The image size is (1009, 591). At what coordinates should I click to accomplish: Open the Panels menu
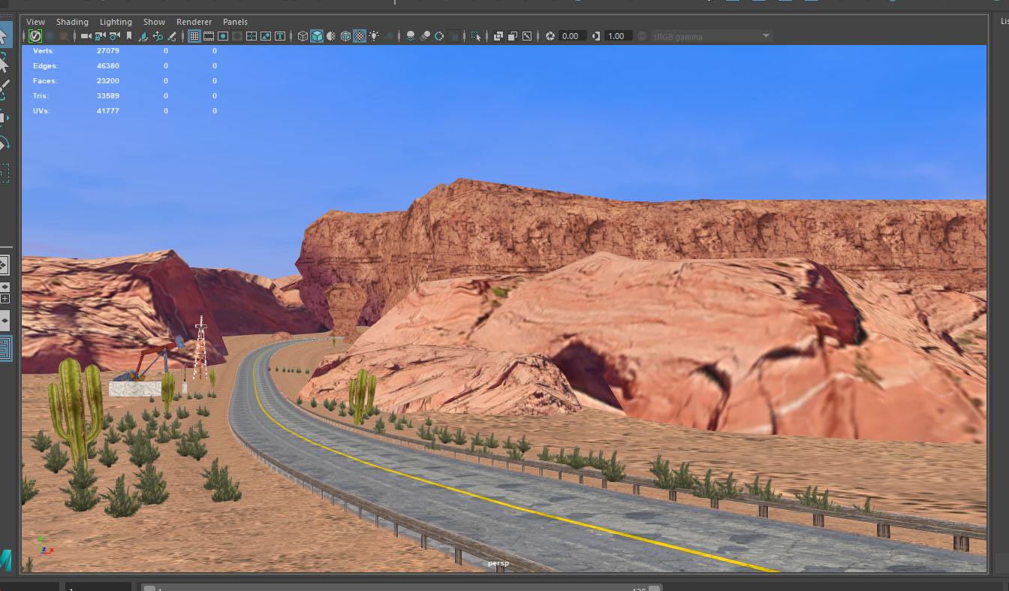click(x=235, y=22)
